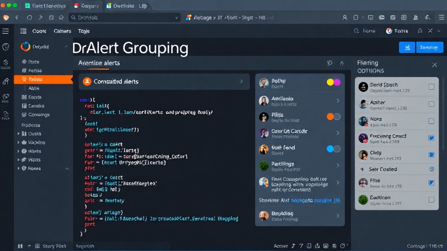Click the Drydol logo icon in sidebar
The image size is (447, 251).
[x=25, y=47]
